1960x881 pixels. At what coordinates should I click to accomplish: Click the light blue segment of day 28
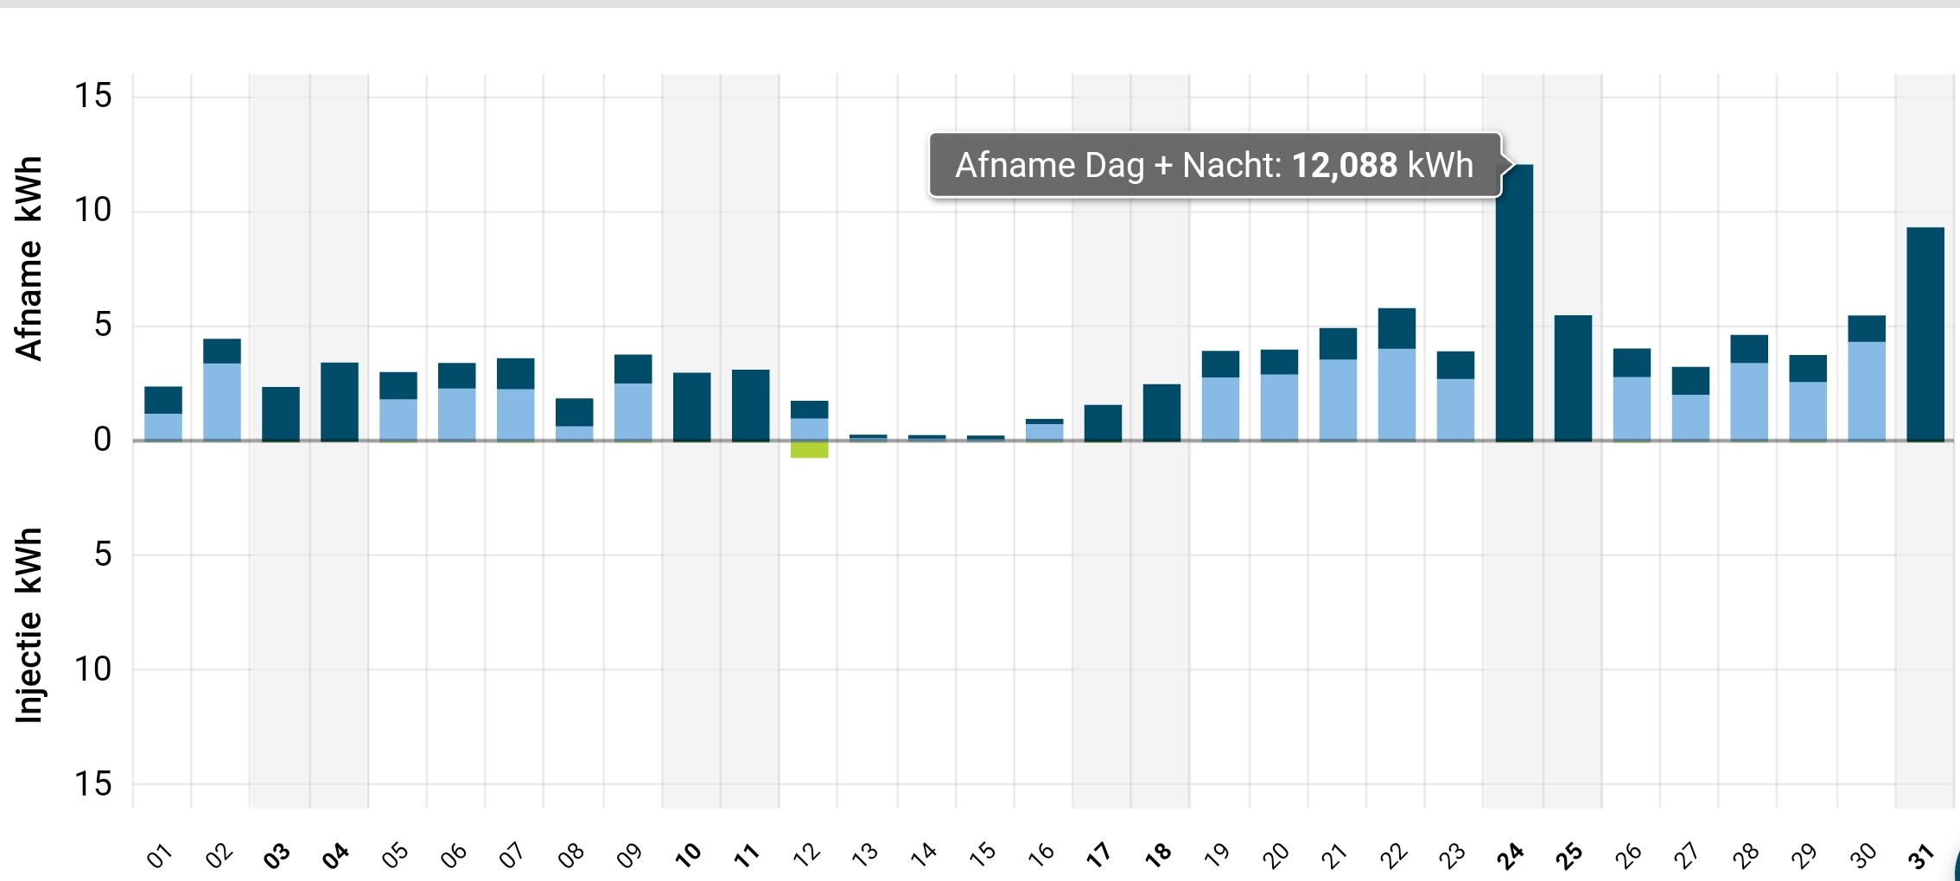pyautogui.click(x=1749, y=401)
